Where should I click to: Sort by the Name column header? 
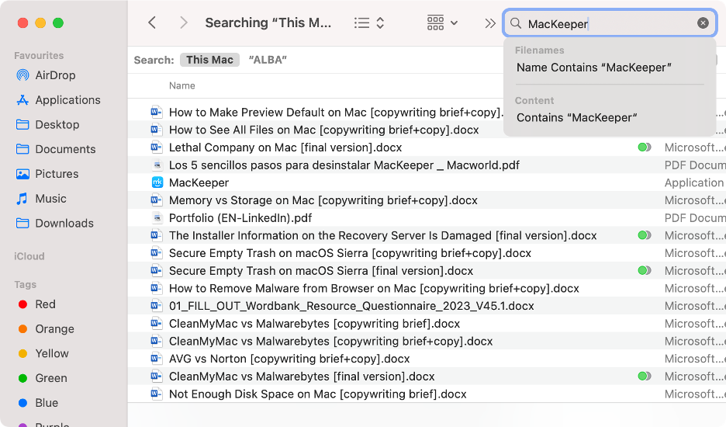click(x=182, y=85)
